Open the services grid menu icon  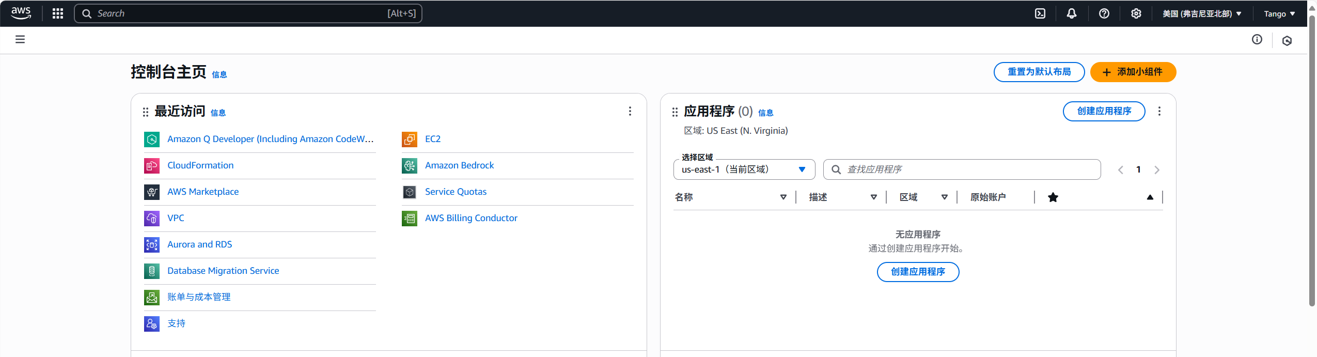coord(58,13)
